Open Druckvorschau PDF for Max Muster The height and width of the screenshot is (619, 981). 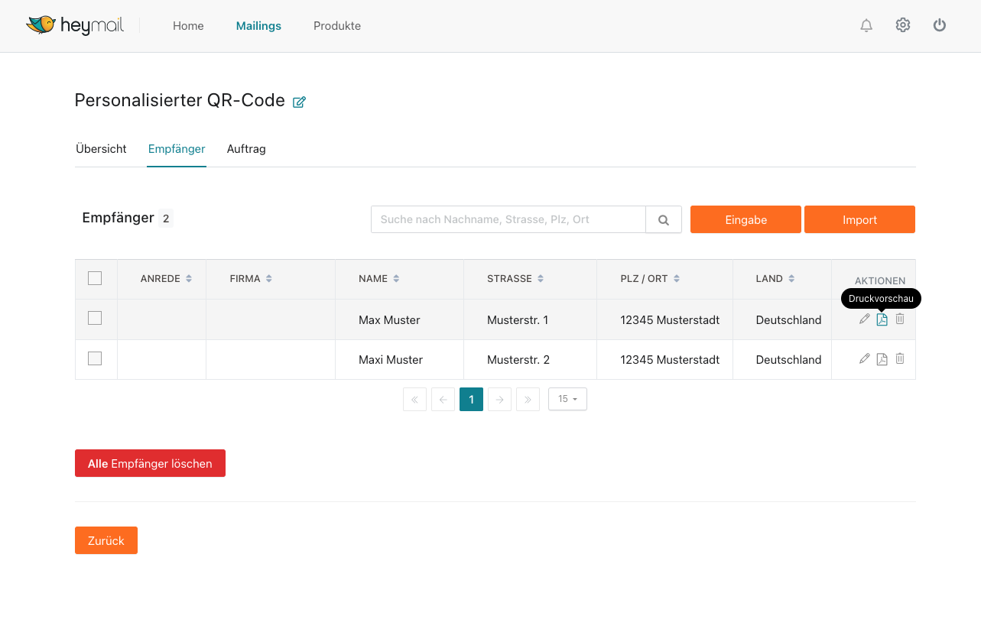[x=882, y=319]
